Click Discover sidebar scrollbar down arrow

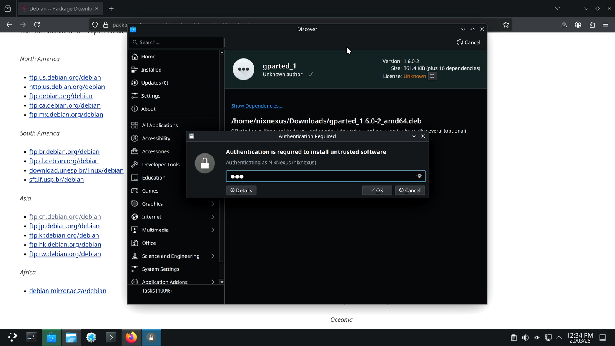[222, 282]
